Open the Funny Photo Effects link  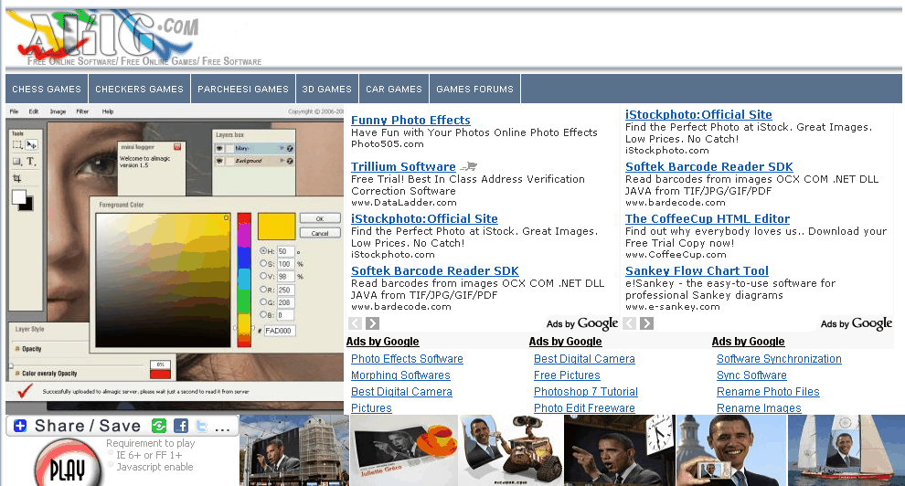click(x=410, y=120)
